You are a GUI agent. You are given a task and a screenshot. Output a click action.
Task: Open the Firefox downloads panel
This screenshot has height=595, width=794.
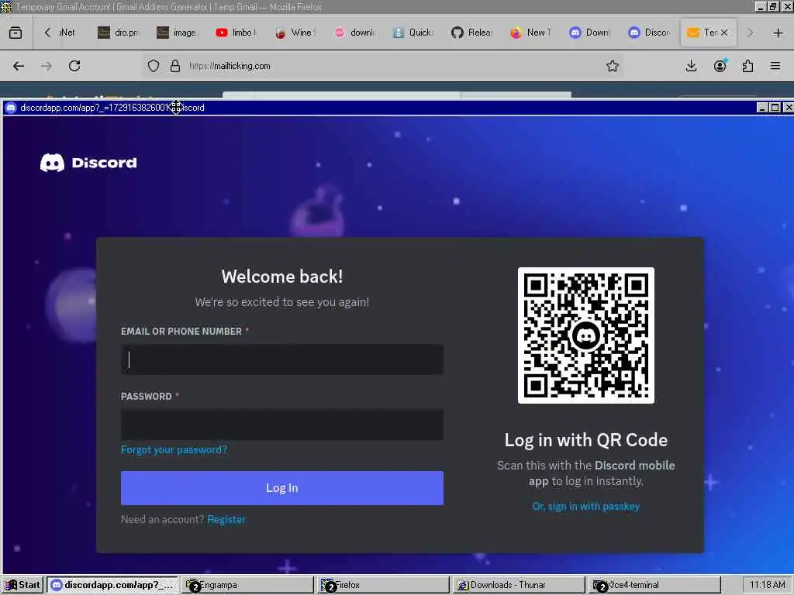(x=691, y=66)
